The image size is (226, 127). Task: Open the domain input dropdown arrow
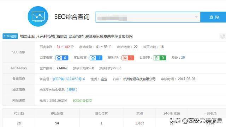click(196, 17)
